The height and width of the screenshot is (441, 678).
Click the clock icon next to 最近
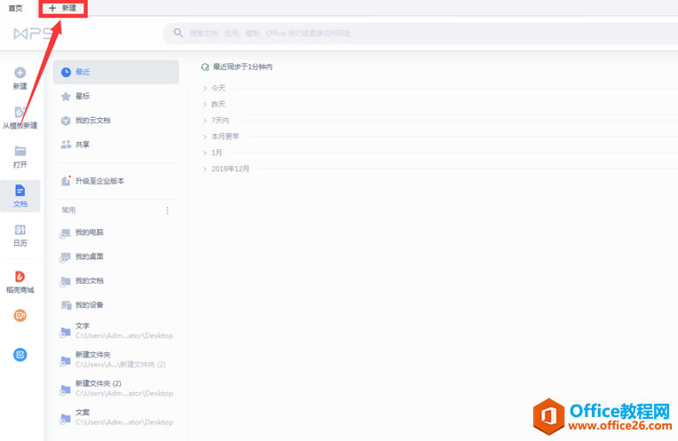[66, 72]
